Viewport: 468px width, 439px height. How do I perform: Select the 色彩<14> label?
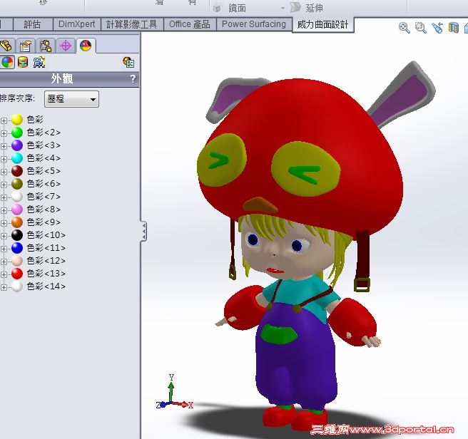tap(46, 286)
